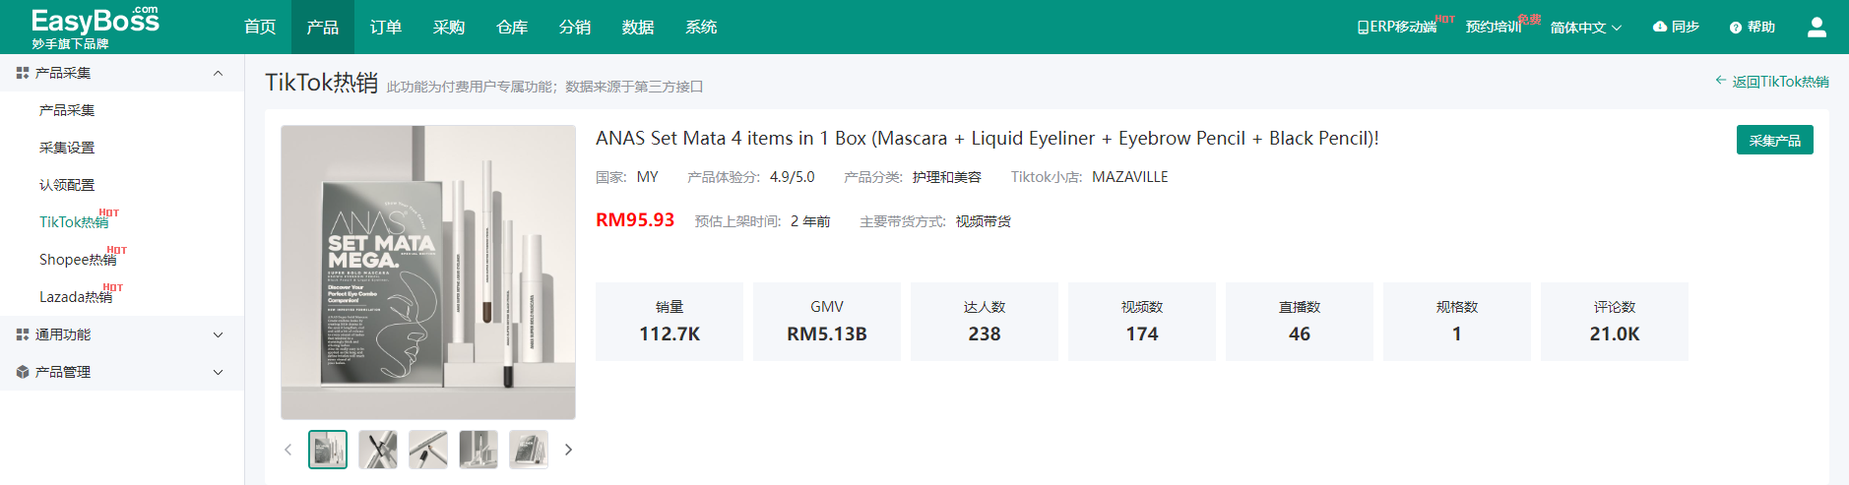
Task: Click the 产品管理 cube icon
Action: [x=23, y=372]
